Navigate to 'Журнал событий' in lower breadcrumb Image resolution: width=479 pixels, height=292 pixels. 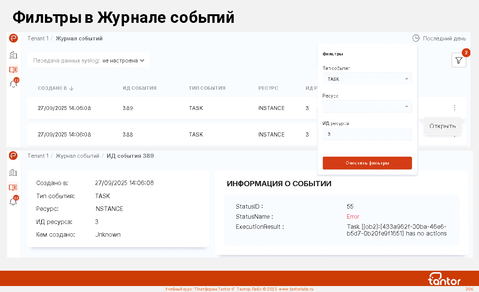(77, 156)
